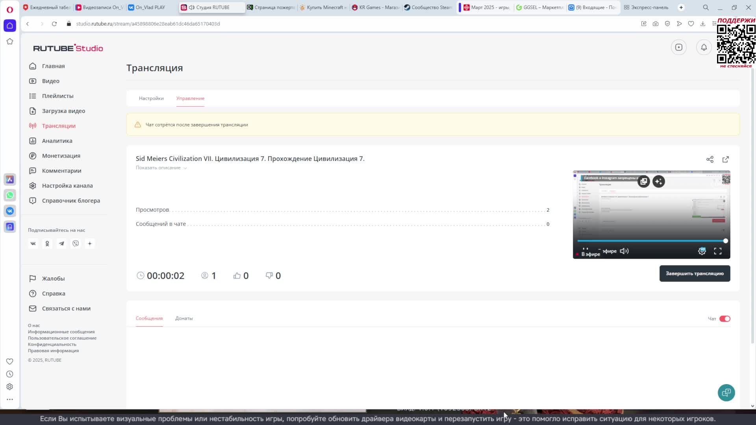Mute the preview player volume
This screenshot has height=425, width=756.
(x=624, y=251)
